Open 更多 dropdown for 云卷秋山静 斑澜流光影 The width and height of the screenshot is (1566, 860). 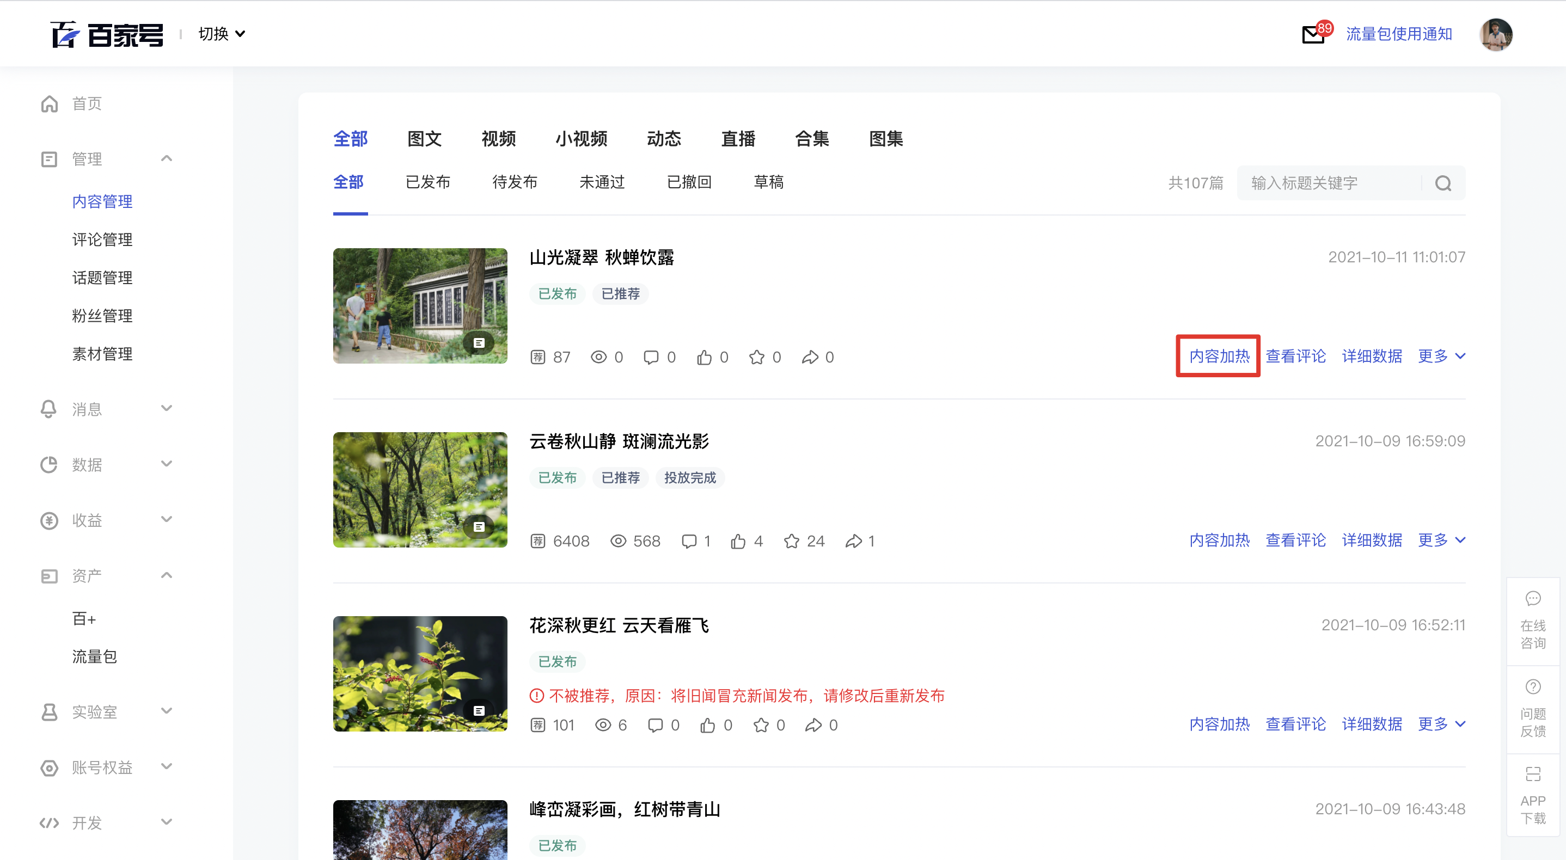coord(1441,541)
